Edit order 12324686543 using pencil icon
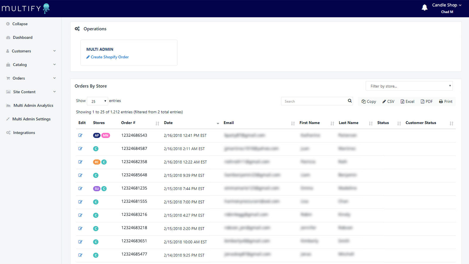 coord(80,135)
